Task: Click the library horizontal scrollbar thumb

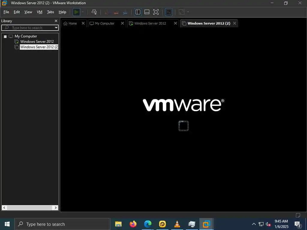Action: pos(30,208)
